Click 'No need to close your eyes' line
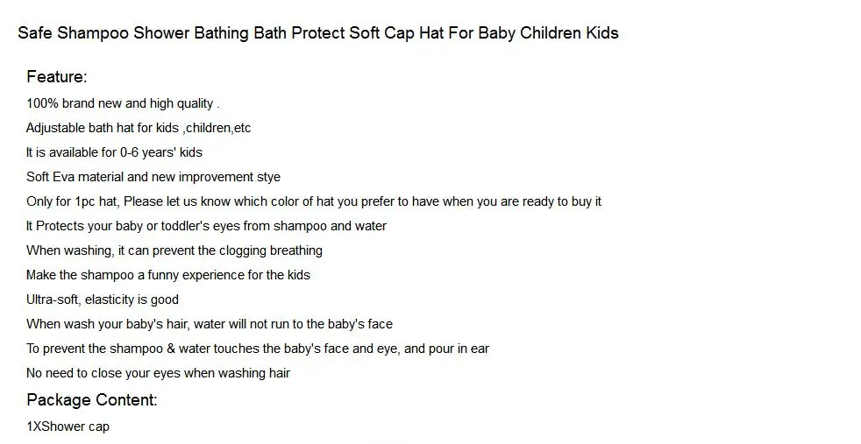The width and height of the screenshot is (861, 444). [x=158, y=373]
